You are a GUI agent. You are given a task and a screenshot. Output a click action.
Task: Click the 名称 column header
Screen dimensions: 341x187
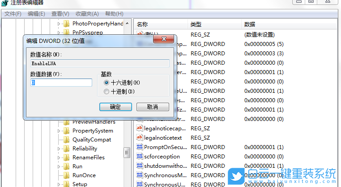[x=161, y=24]
